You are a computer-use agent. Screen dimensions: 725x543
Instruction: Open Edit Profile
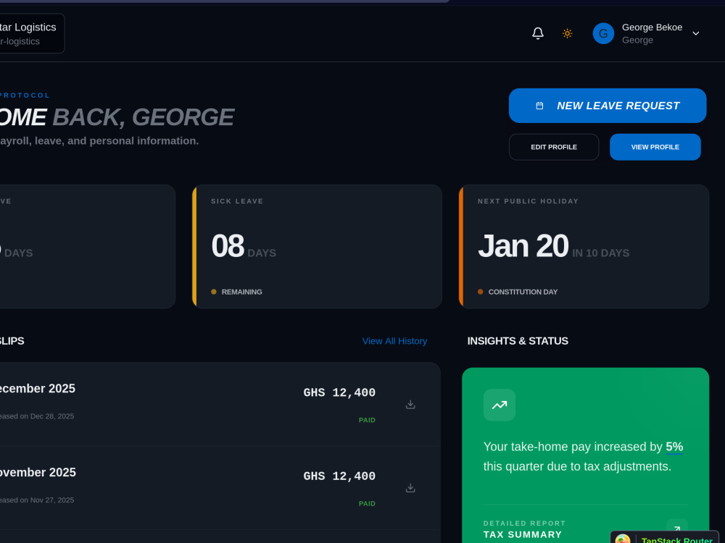554,147
